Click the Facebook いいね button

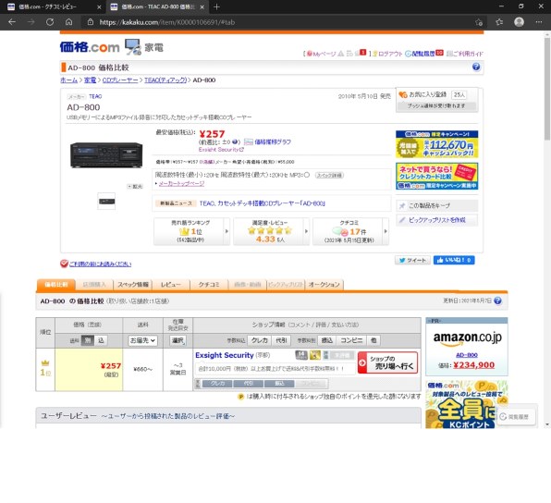point(454,260)
